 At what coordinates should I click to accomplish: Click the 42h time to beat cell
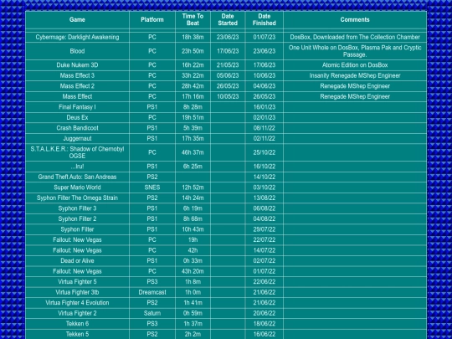point(193,250)
